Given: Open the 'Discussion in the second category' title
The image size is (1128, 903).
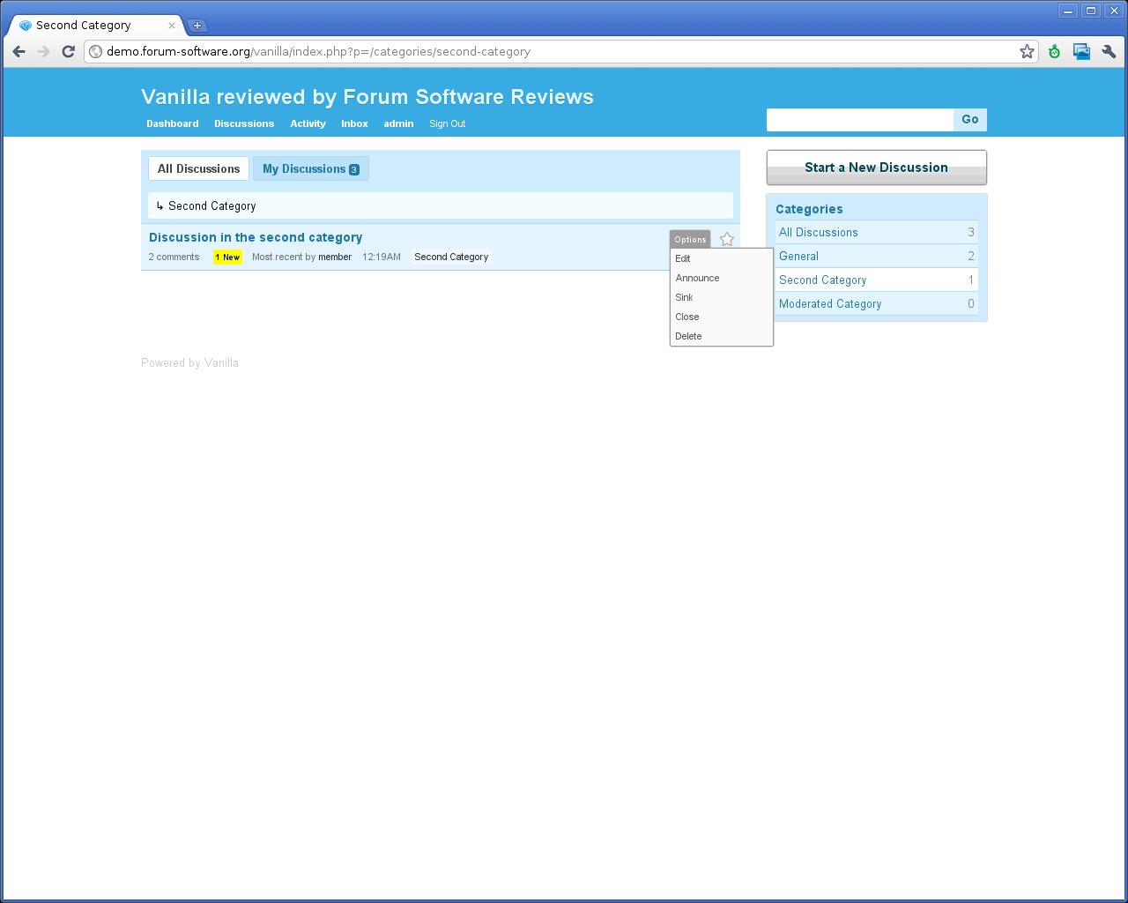Looking at the screenshot, I should (x=256, y=237).
